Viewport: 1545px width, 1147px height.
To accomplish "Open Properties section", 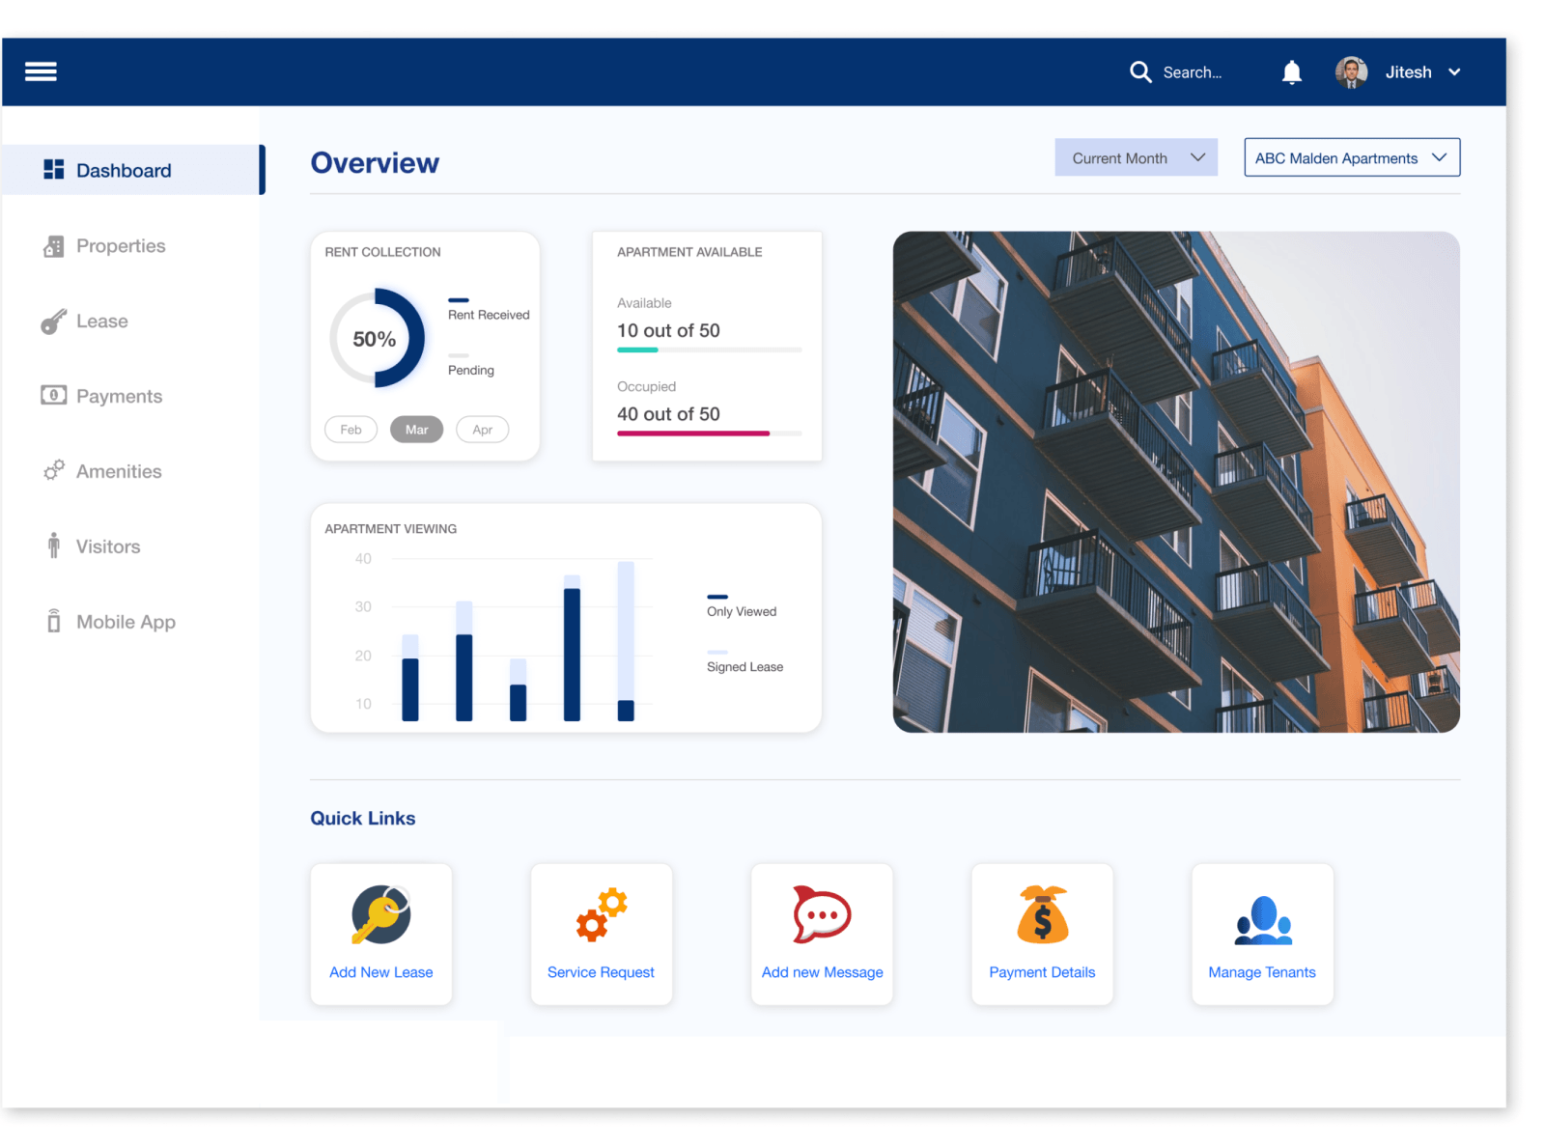I will tap(121, 246).
